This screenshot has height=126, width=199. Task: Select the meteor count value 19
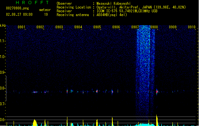[x=46, y=14]
